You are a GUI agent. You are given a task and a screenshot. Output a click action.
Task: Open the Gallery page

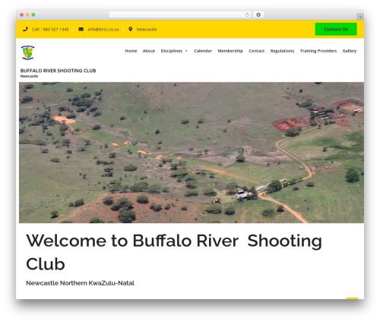[x=350, y=51]
